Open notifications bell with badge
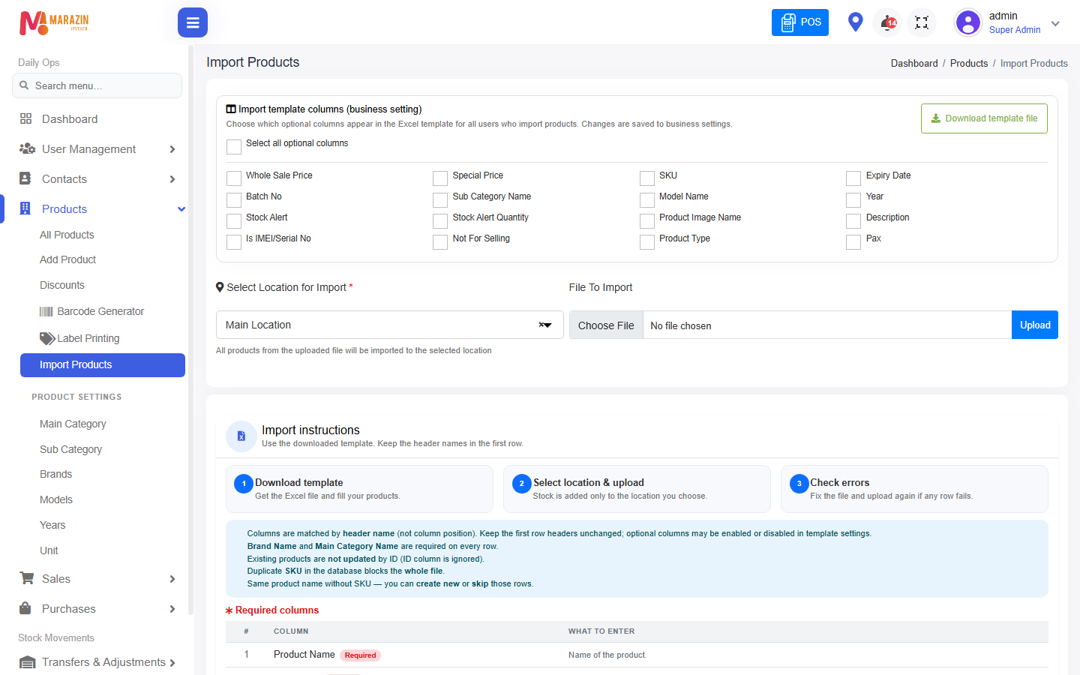This screenshot has width=1080, height=675. [888, 22]
